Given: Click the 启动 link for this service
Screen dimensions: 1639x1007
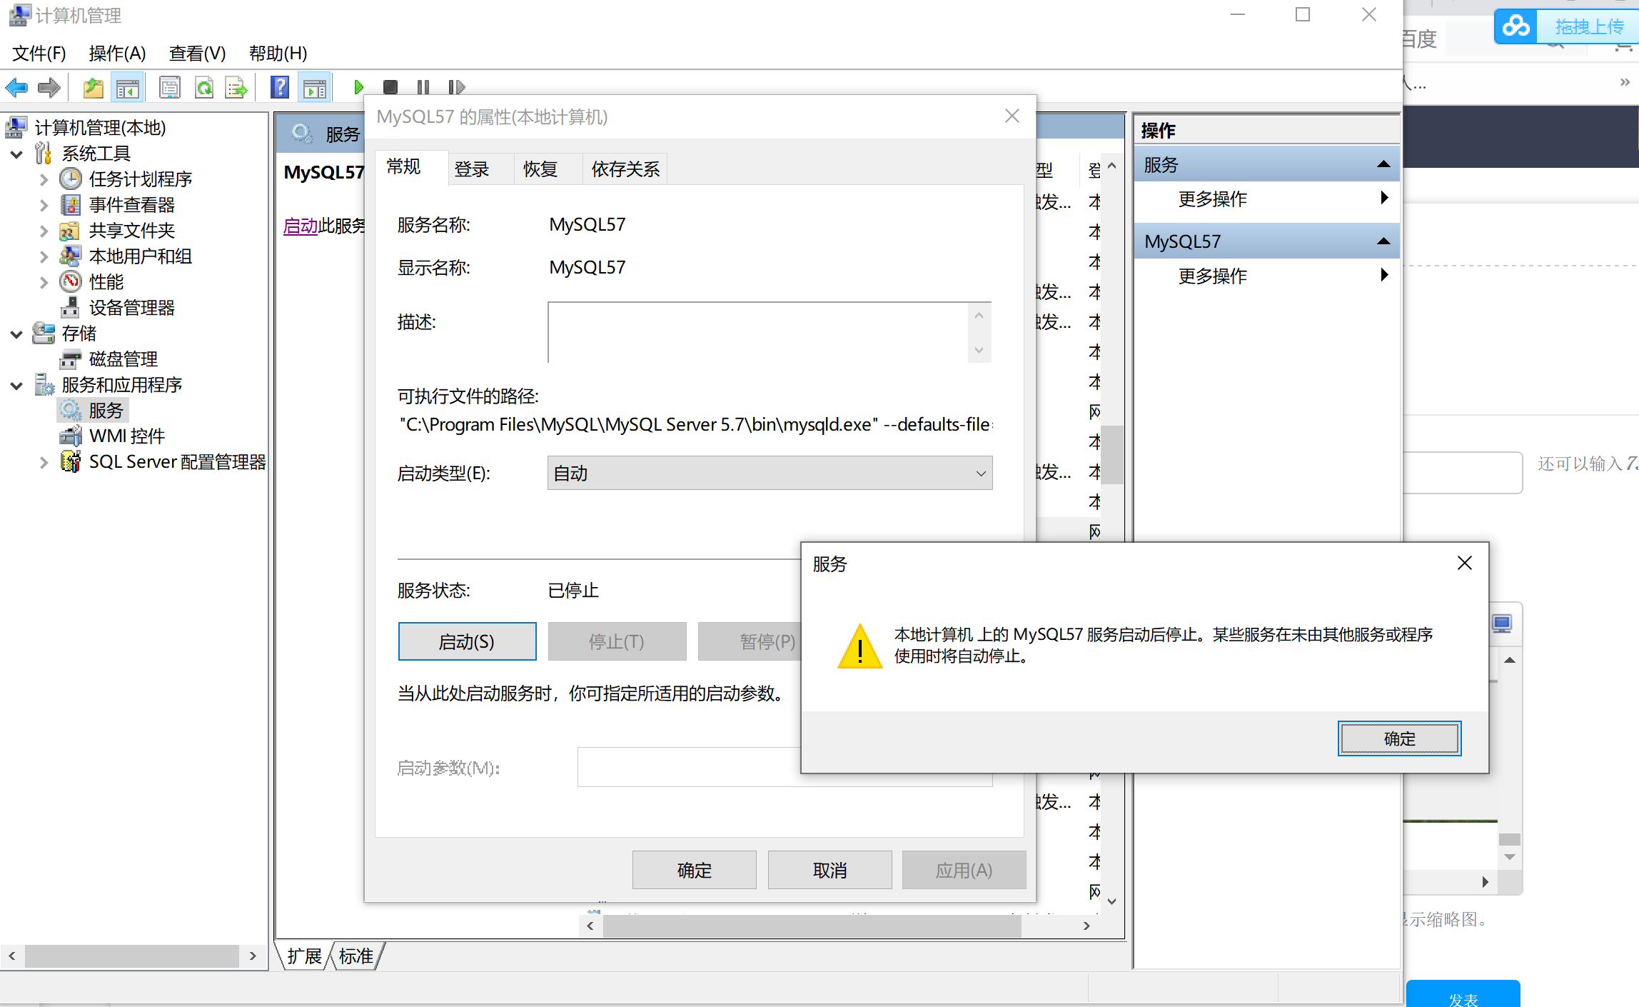Looking at the screenshot, I should pyautogui.click(x=301, y=226).
